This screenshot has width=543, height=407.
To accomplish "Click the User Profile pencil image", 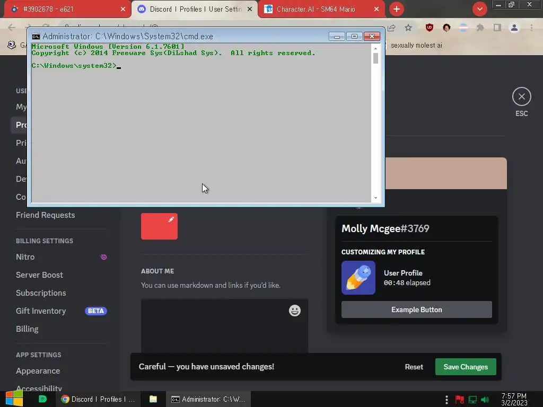I will pos(358,278).
